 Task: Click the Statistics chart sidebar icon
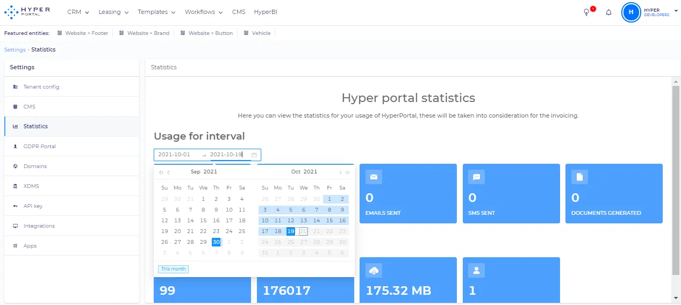(15, 127)
